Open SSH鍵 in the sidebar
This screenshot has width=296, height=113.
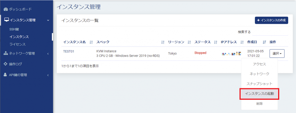tap(14, 29)
